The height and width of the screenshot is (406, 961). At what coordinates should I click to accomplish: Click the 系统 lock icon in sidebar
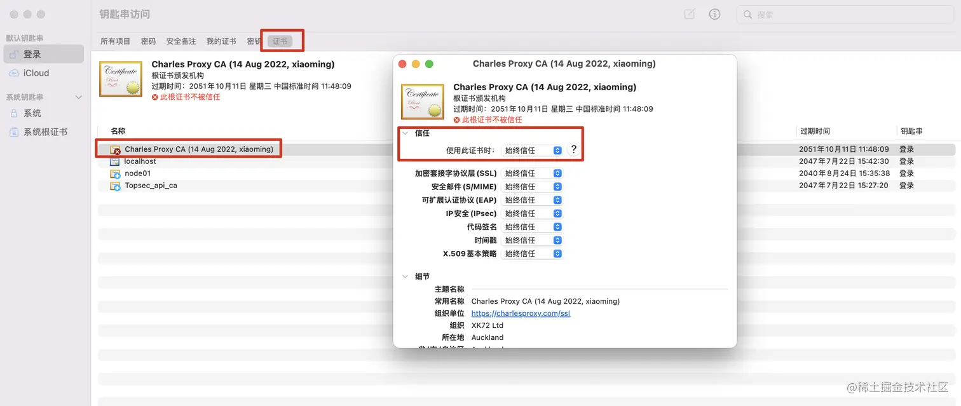click(14, 113)
